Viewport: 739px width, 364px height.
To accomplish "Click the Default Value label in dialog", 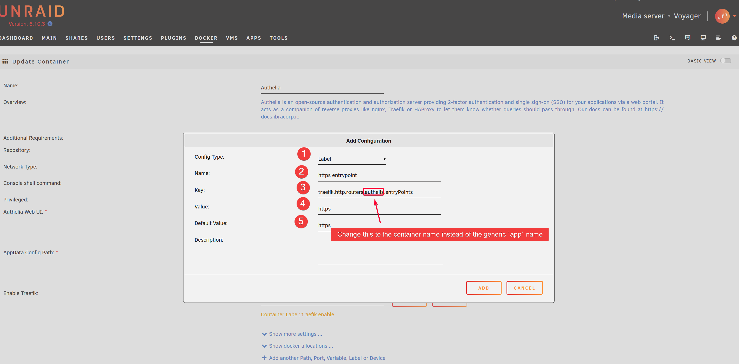I will click(211, 223).
